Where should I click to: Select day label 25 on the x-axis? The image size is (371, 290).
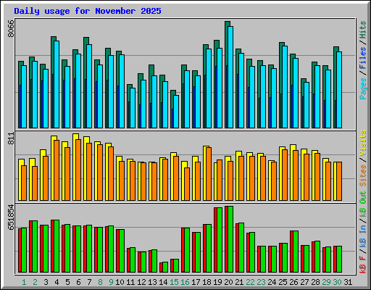coord(283,282)
